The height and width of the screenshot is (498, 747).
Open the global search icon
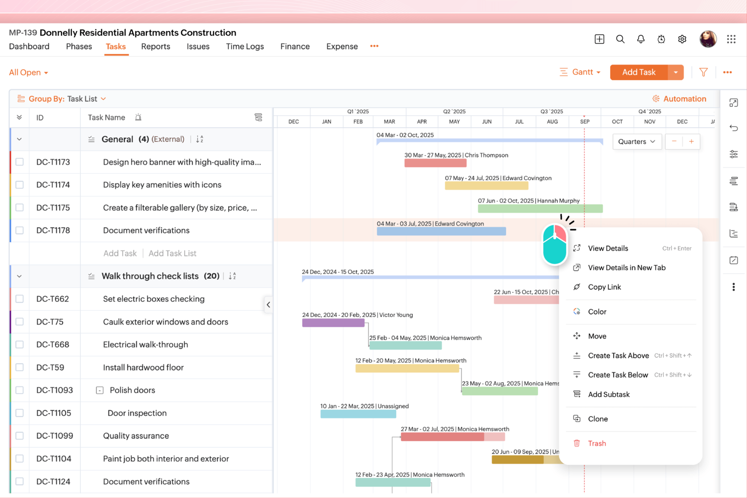pyautogui.click(x=620, y=39)
